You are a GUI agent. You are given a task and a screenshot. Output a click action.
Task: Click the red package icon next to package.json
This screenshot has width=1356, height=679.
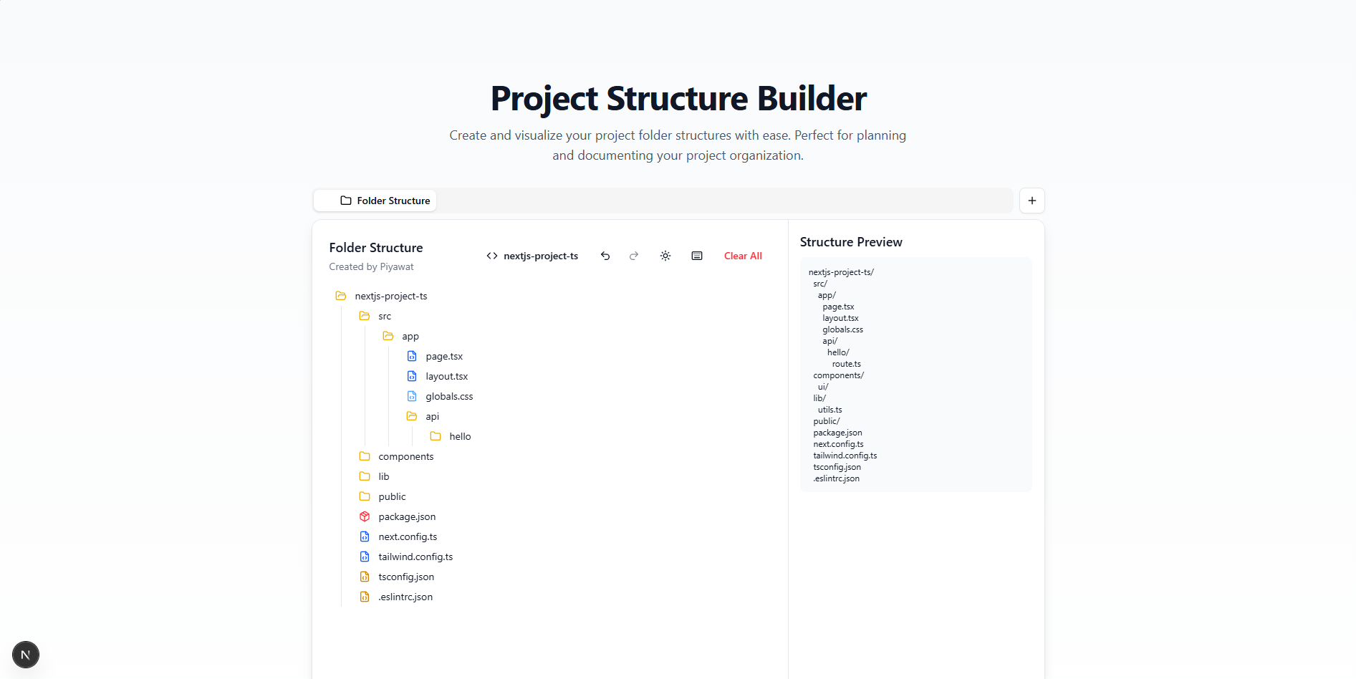point(365,516)
